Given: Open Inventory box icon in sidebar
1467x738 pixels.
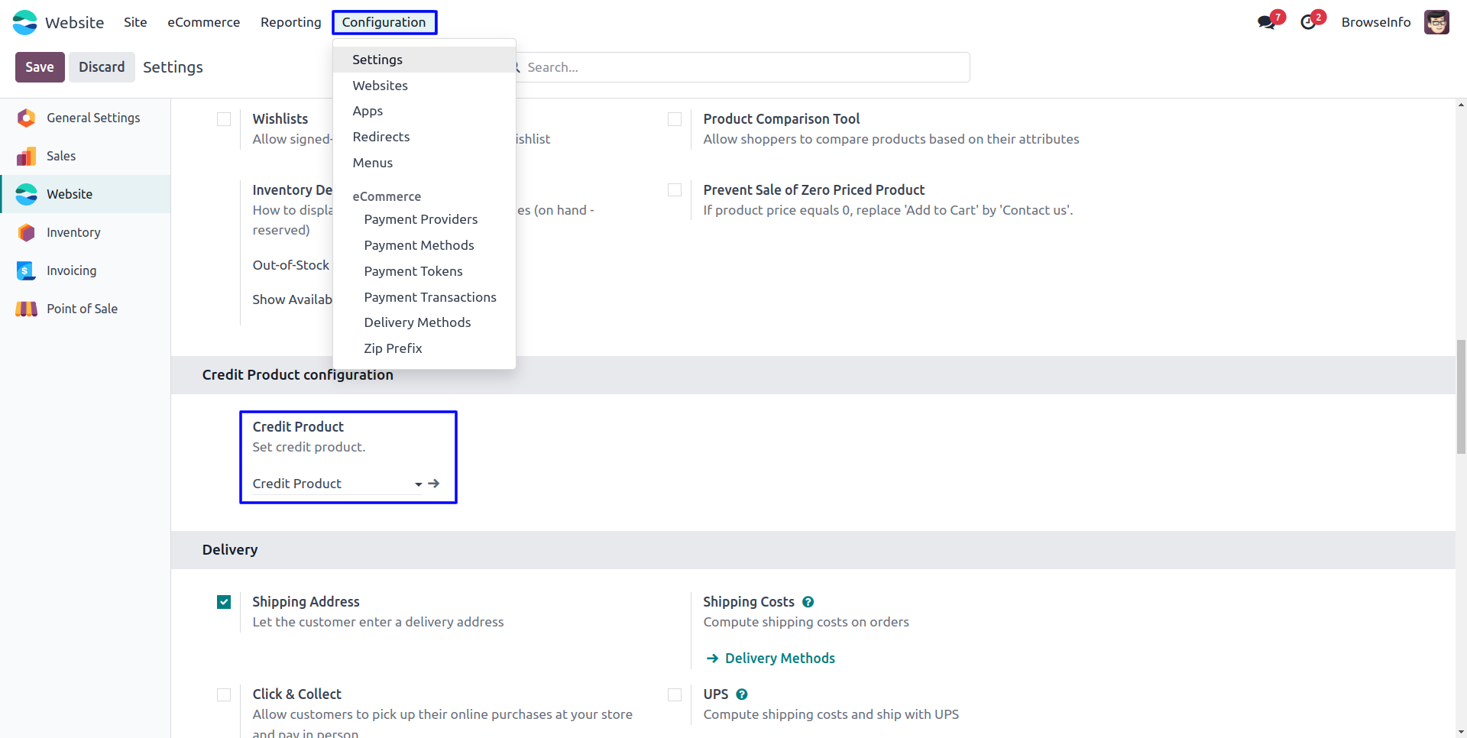Looking at the screenshot, I should tap(26, 232).
